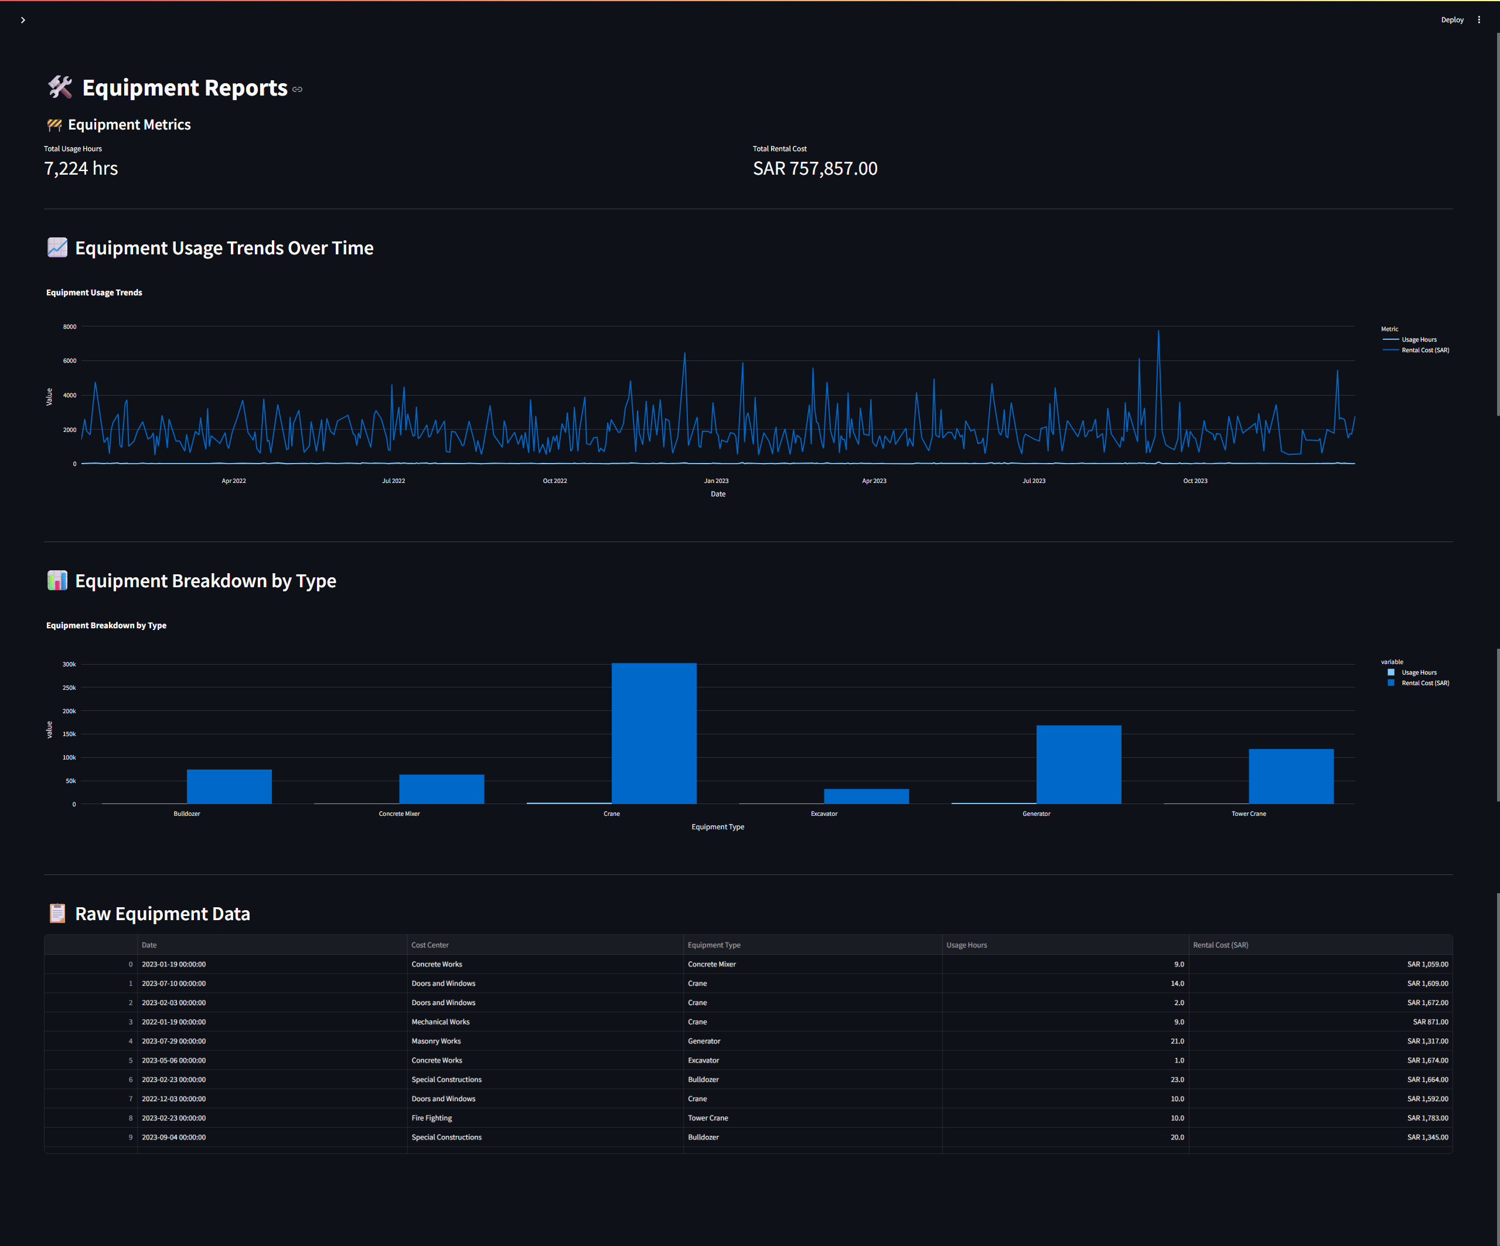Select row index 9 in the table

[x=91, y=1138]
